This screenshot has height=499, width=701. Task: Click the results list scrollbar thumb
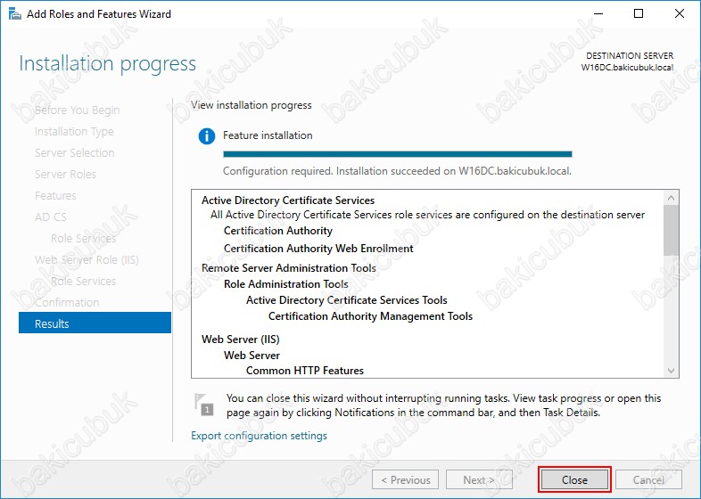click(x=671, y=230)
